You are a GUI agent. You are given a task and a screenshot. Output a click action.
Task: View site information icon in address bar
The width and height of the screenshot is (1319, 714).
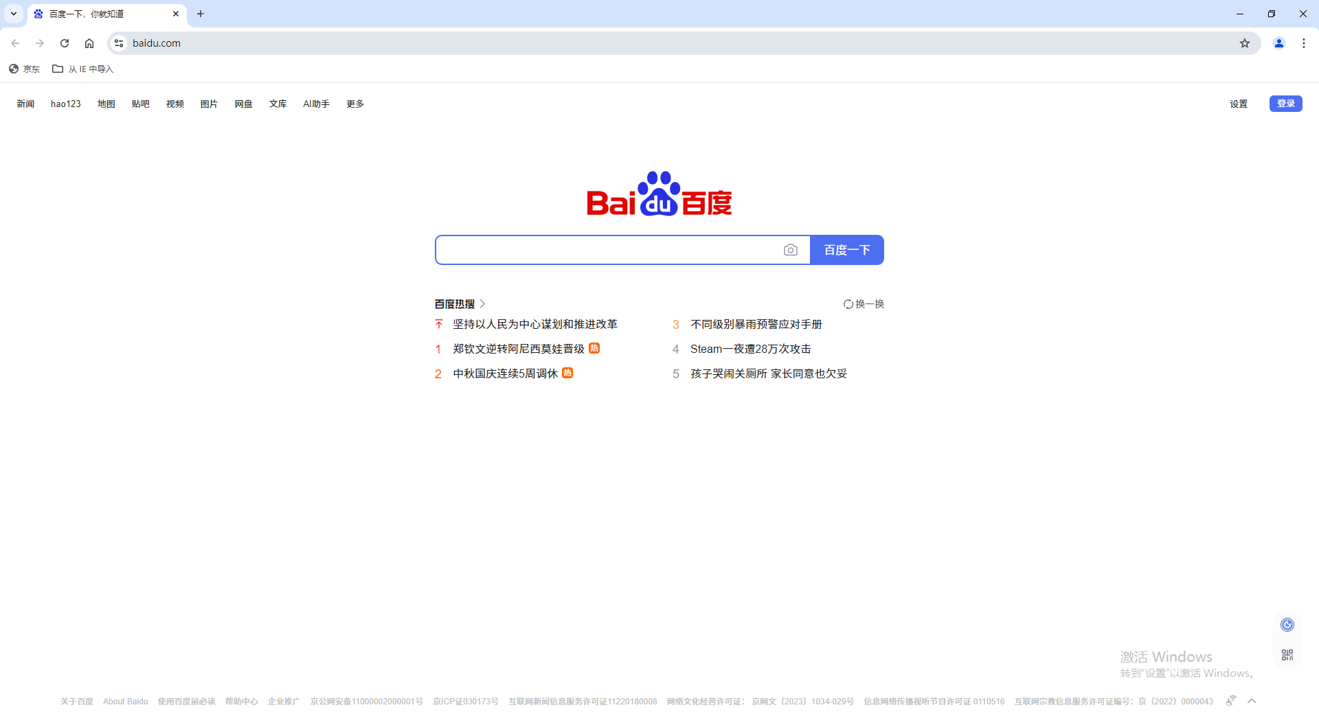(x=119, y=43)
